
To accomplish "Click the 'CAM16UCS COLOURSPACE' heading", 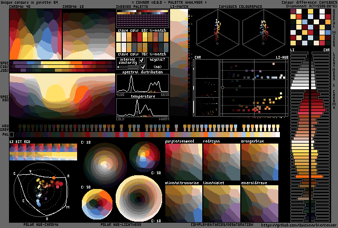I will click(x=241, y=6).
